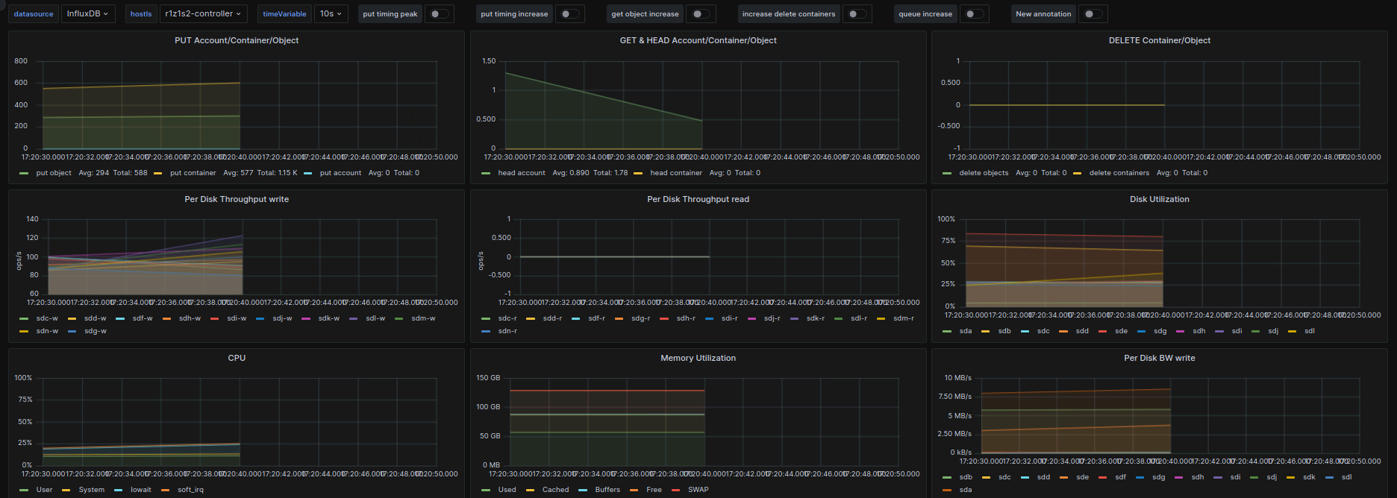Expand the r1z1s2-controller host selector
This screenshot has width=1397, height=498.
pos(203,14)
